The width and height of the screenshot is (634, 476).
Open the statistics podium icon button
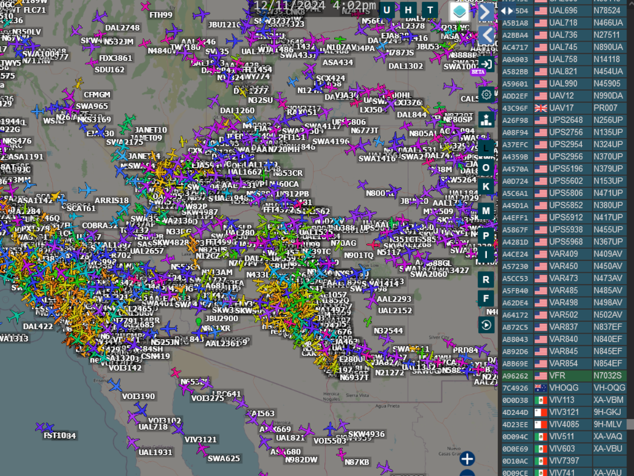tap(486, 120)
